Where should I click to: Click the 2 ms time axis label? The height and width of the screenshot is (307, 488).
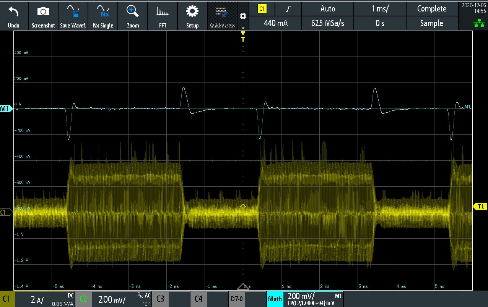(x=324, y=286)
